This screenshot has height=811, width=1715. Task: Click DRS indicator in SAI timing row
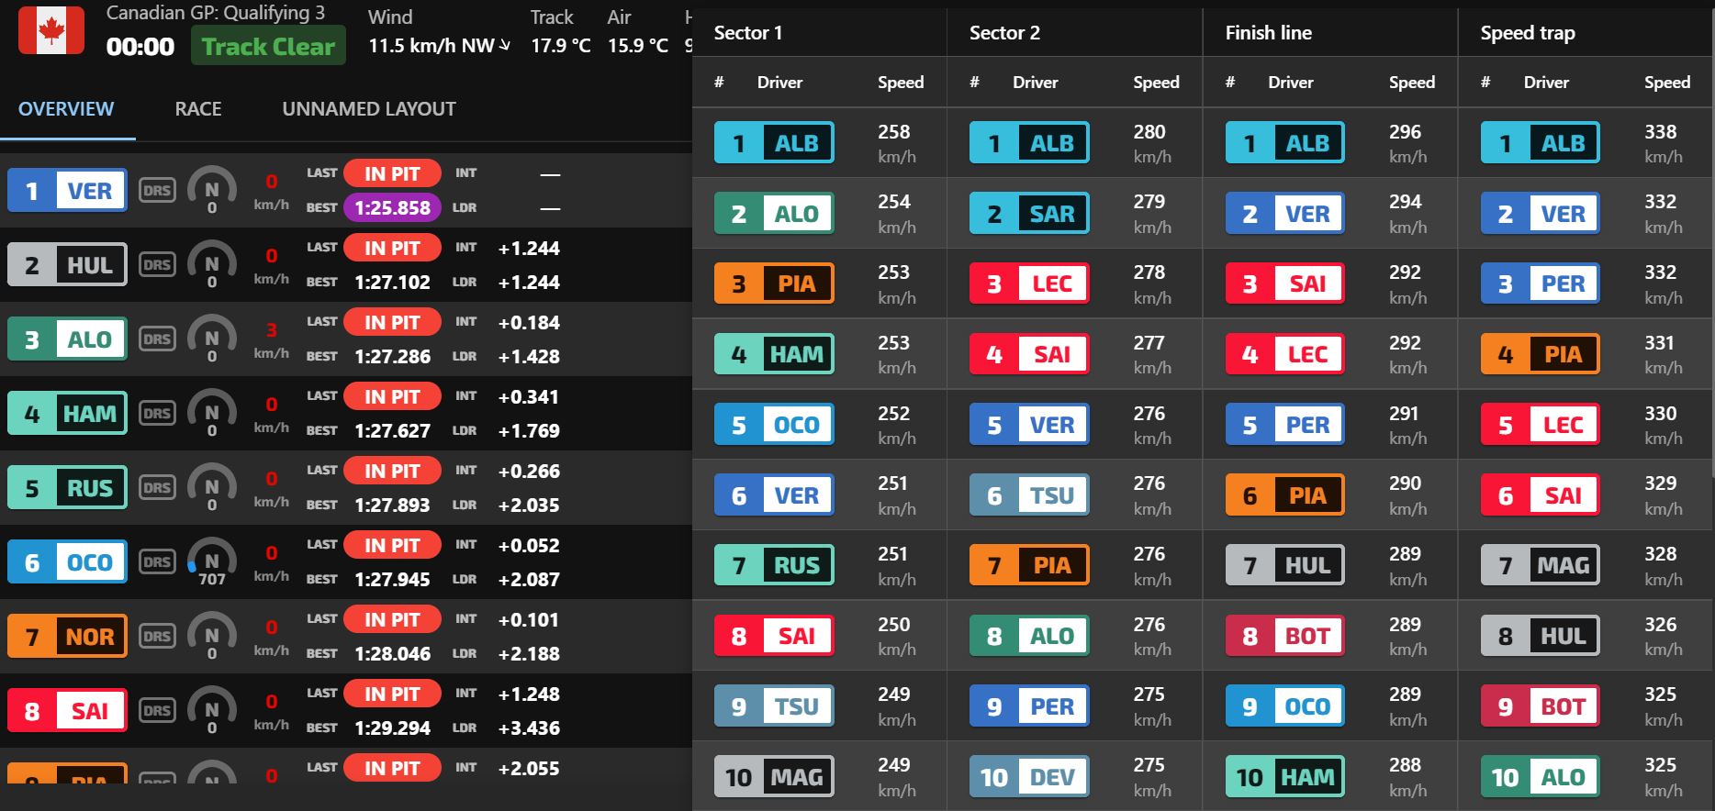click(x=157, y=710)
